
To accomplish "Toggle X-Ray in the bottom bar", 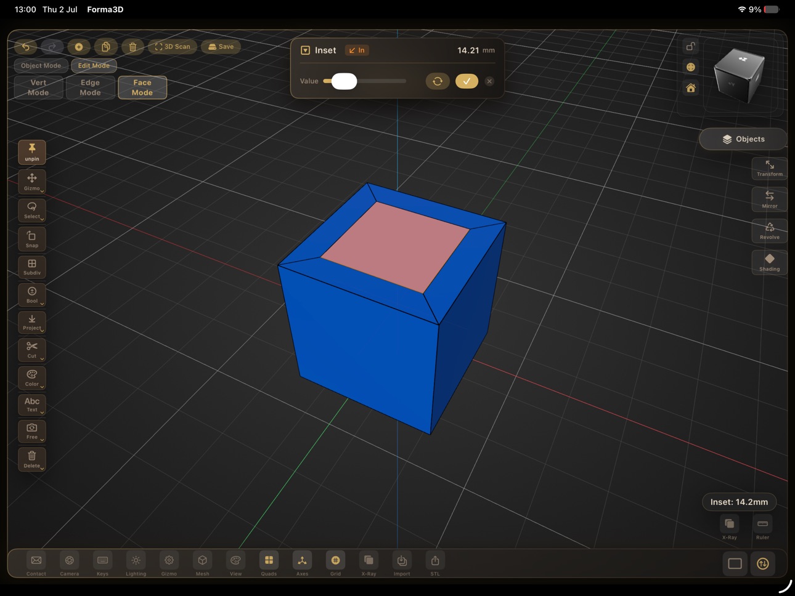I will click(369, 564).
